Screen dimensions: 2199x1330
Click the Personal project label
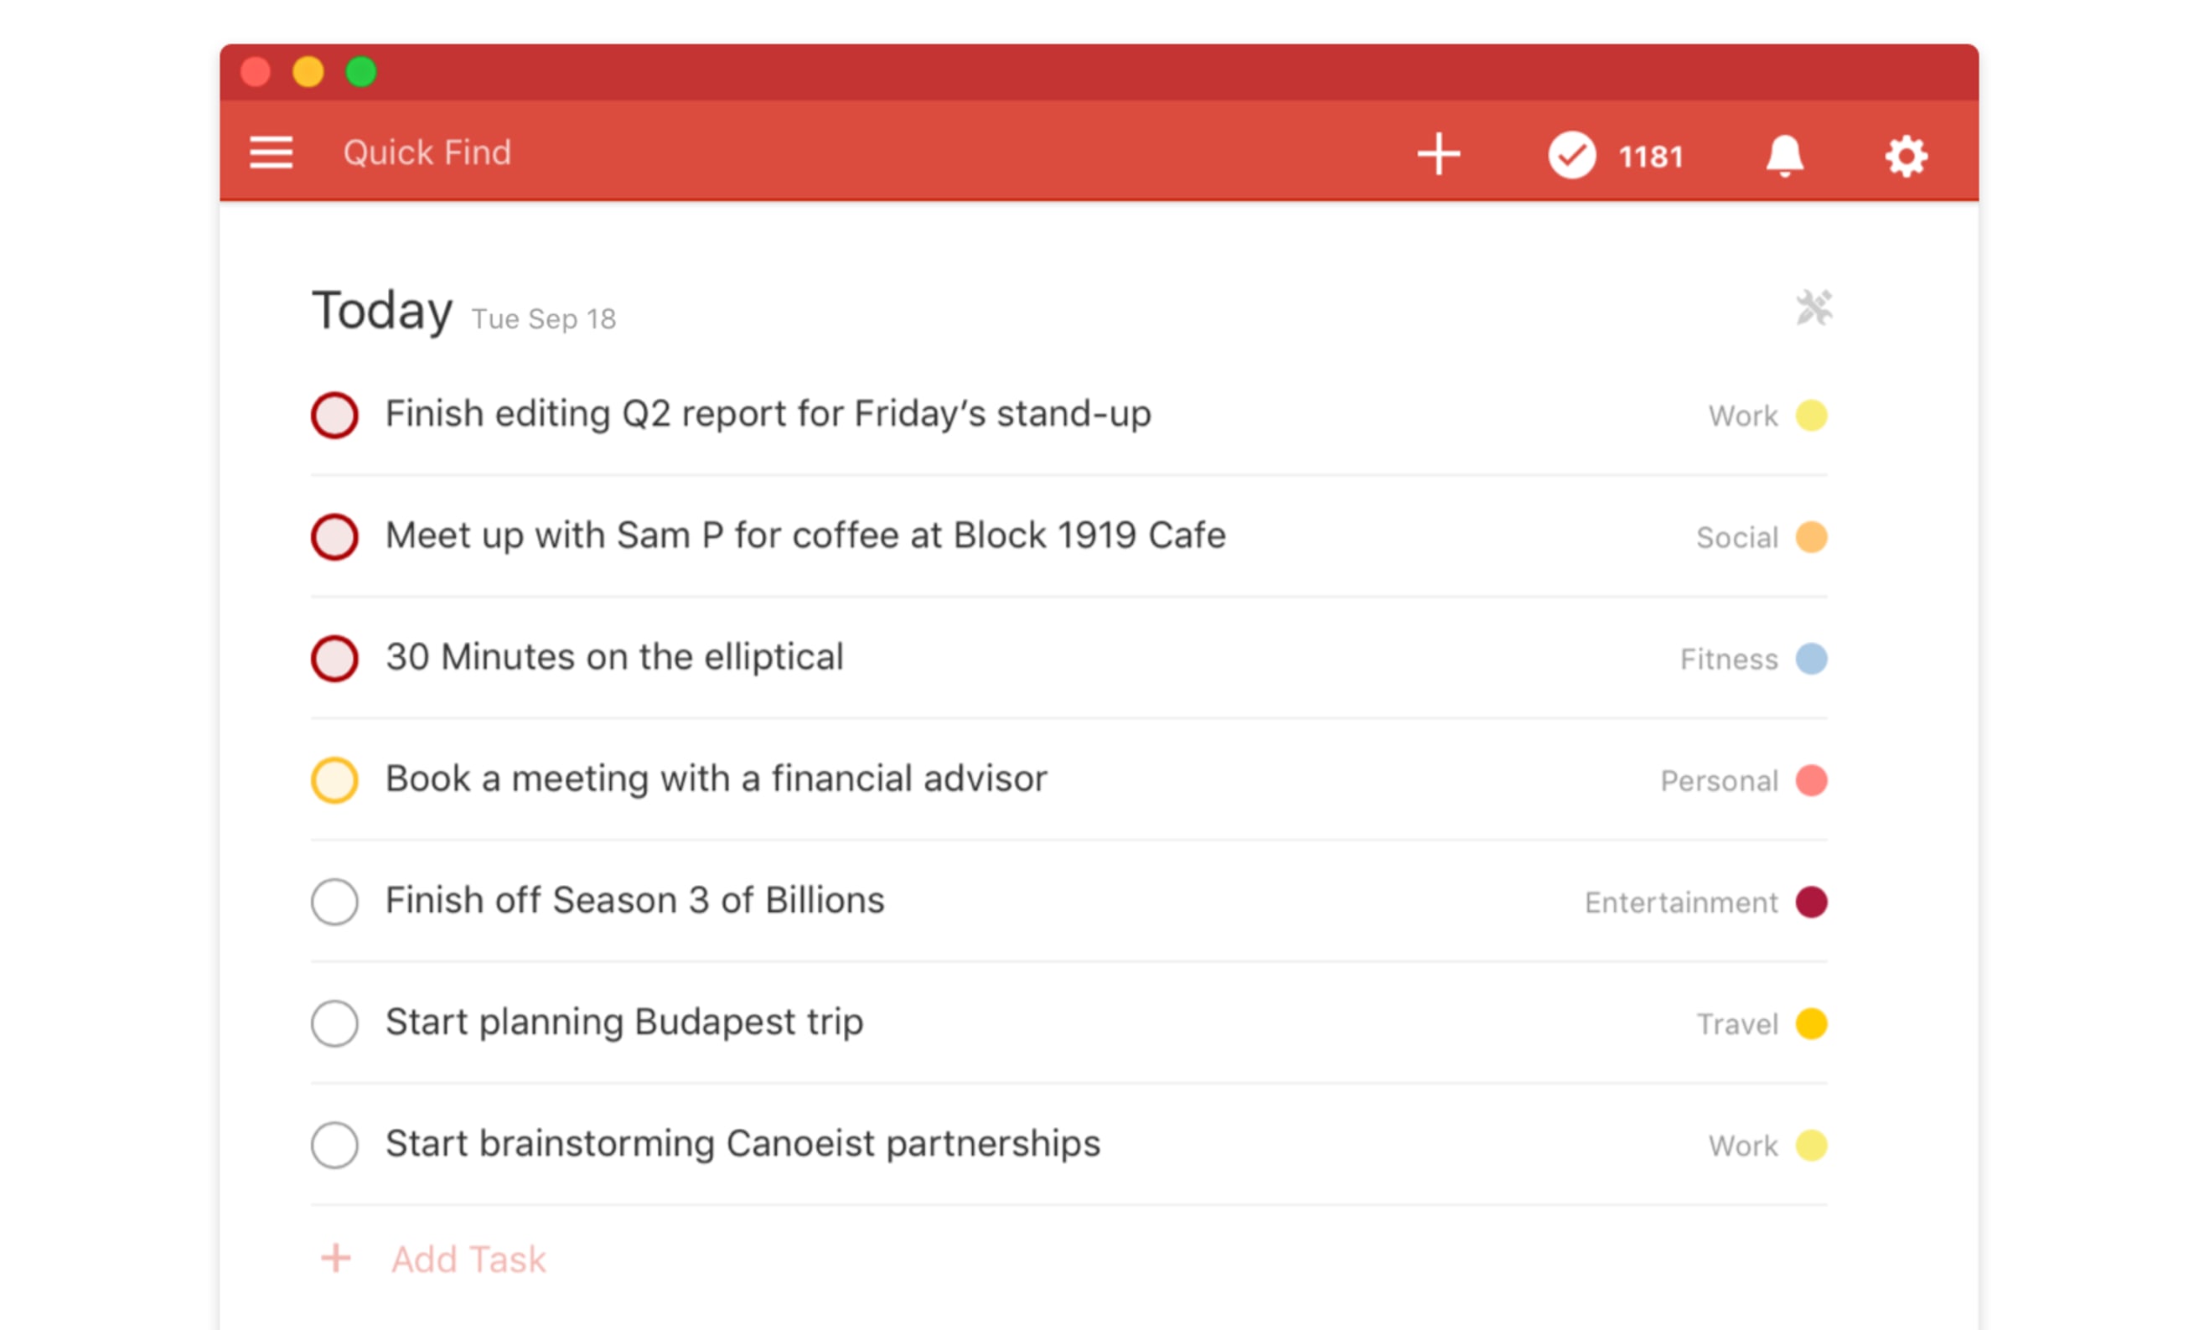(x=1719, y=781)
